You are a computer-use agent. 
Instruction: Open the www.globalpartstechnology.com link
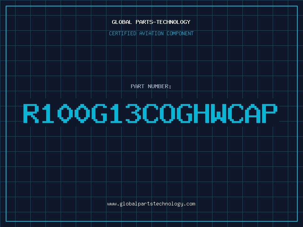pyautogui.click(x=151, y=204)
